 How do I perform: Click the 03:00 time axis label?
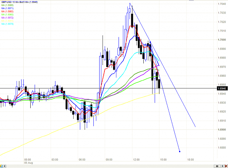[55, 160]
